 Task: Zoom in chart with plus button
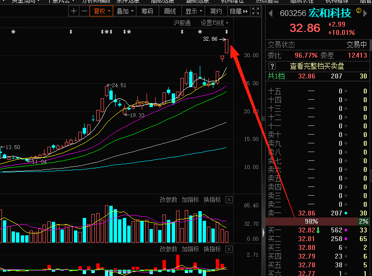(x=74, y=11)
